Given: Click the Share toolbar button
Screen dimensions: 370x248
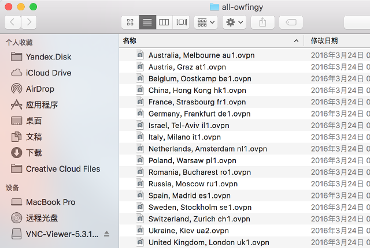Looking at the screenshot, I should click(x=262, y=22).
